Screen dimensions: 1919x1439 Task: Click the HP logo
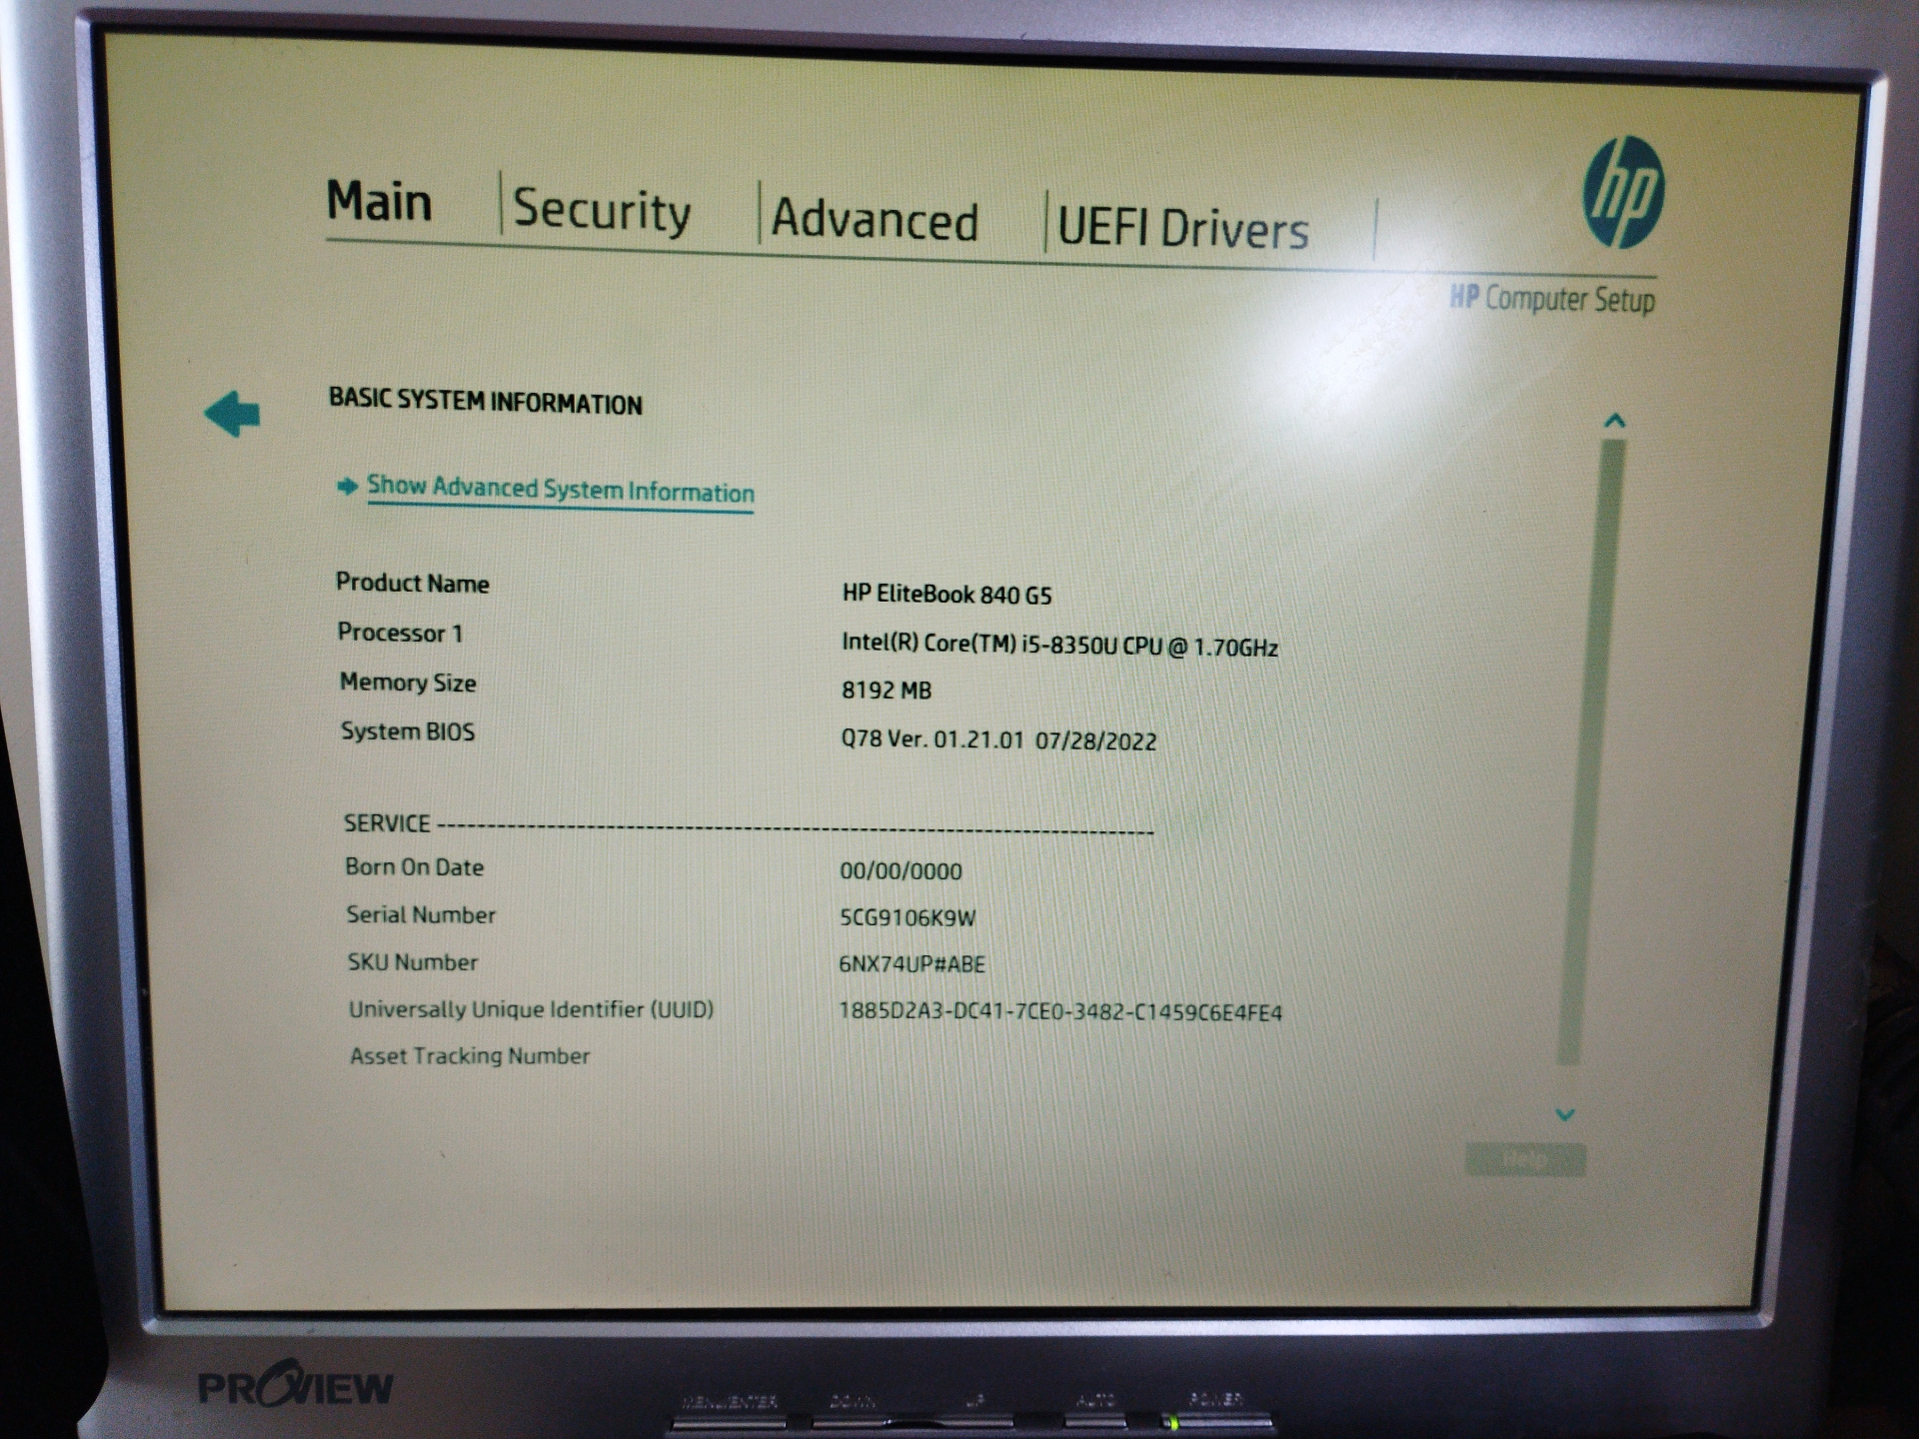1623,192
